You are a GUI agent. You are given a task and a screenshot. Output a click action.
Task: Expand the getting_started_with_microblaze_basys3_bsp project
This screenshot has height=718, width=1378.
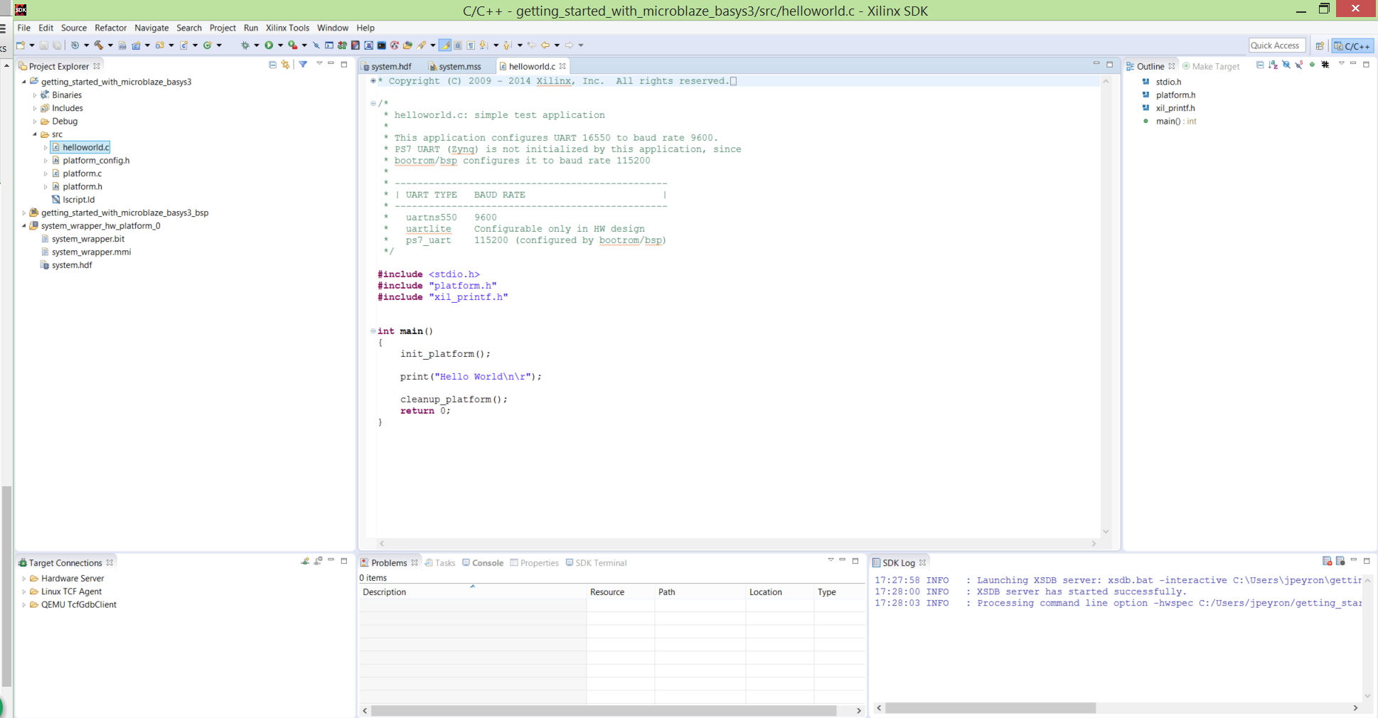[x=24, y=213]
